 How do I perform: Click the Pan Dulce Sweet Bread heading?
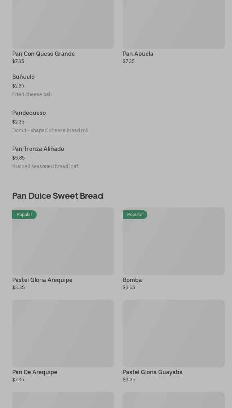58,196
